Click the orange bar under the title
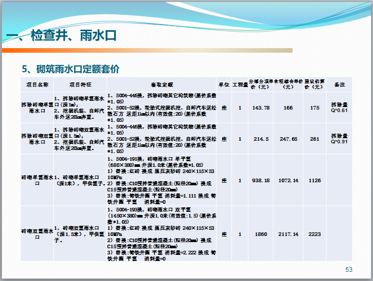This screenshot has height=281, width=373. click(x=154, y=50)
